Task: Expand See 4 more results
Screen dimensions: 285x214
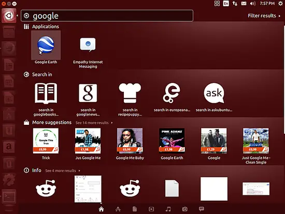Action: coord(63,170)
